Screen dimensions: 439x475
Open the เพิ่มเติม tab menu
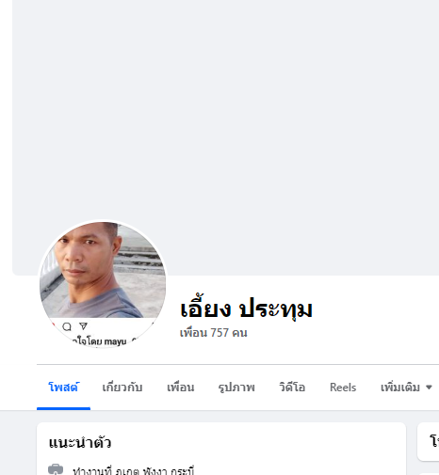[x=406, y=388]
